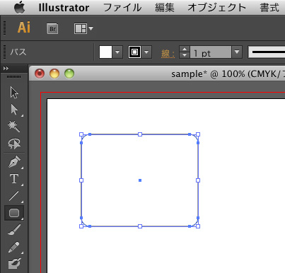The image size is (285, 273).
Task: Open the stroke weight dropdown list
Action: [x=237, y=52]
